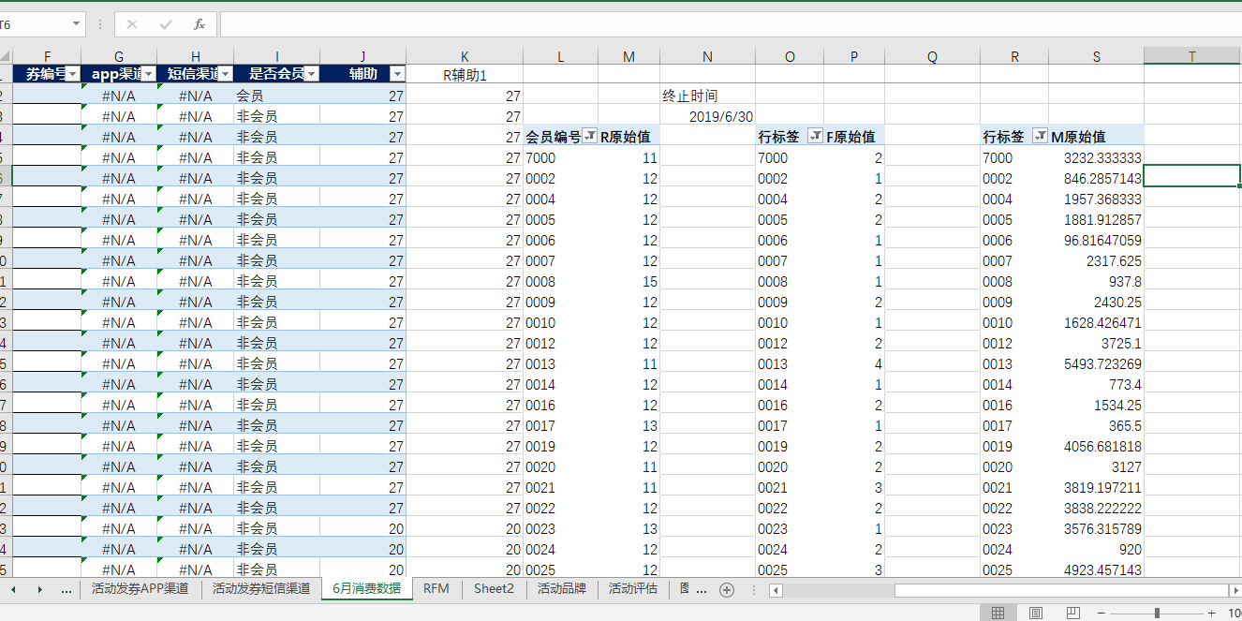The height and width of the screenshot is (621, 1242).
Task: Click the Insert Function fx icon
Action: coord(200,24)
